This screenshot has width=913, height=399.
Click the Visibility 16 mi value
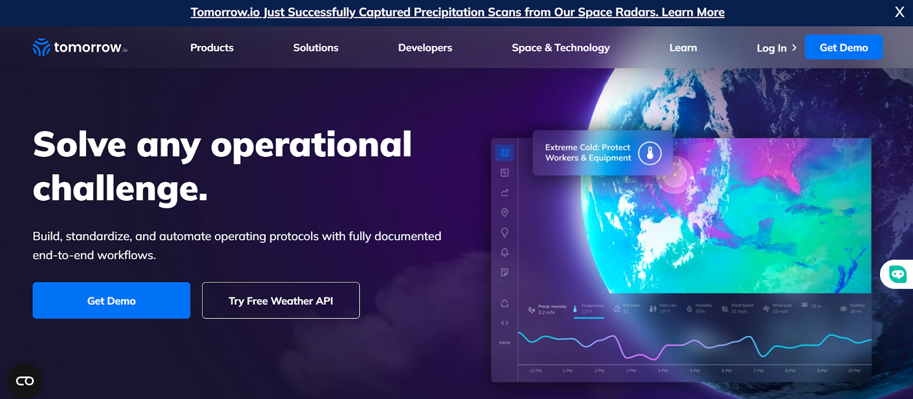tap(856, 312)
